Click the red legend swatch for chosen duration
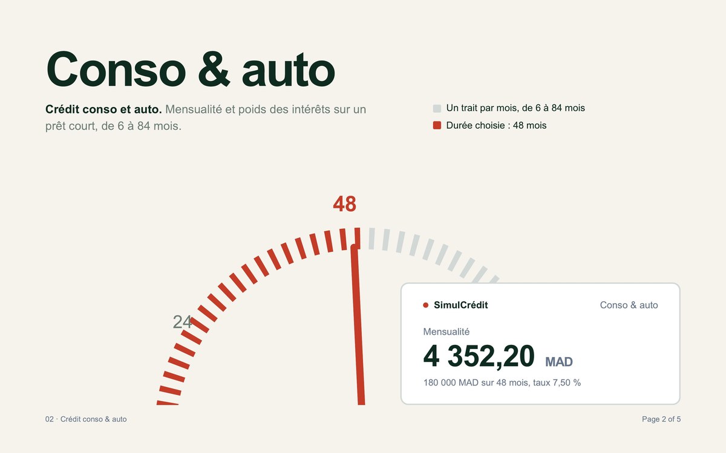The height and width of the screenshot is (453, 726). [437, 126]
